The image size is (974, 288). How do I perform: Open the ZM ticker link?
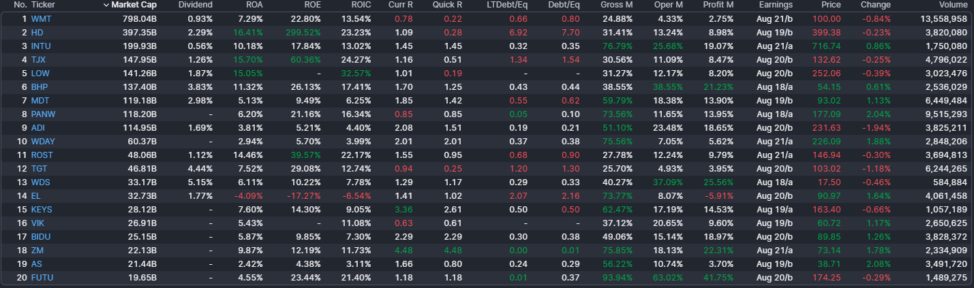pos(37,250)
